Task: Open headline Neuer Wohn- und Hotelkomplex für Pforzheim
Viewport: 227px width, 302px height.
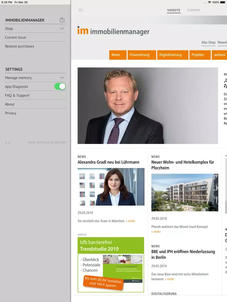Action: pyautogui.click(x=183, y=165)
